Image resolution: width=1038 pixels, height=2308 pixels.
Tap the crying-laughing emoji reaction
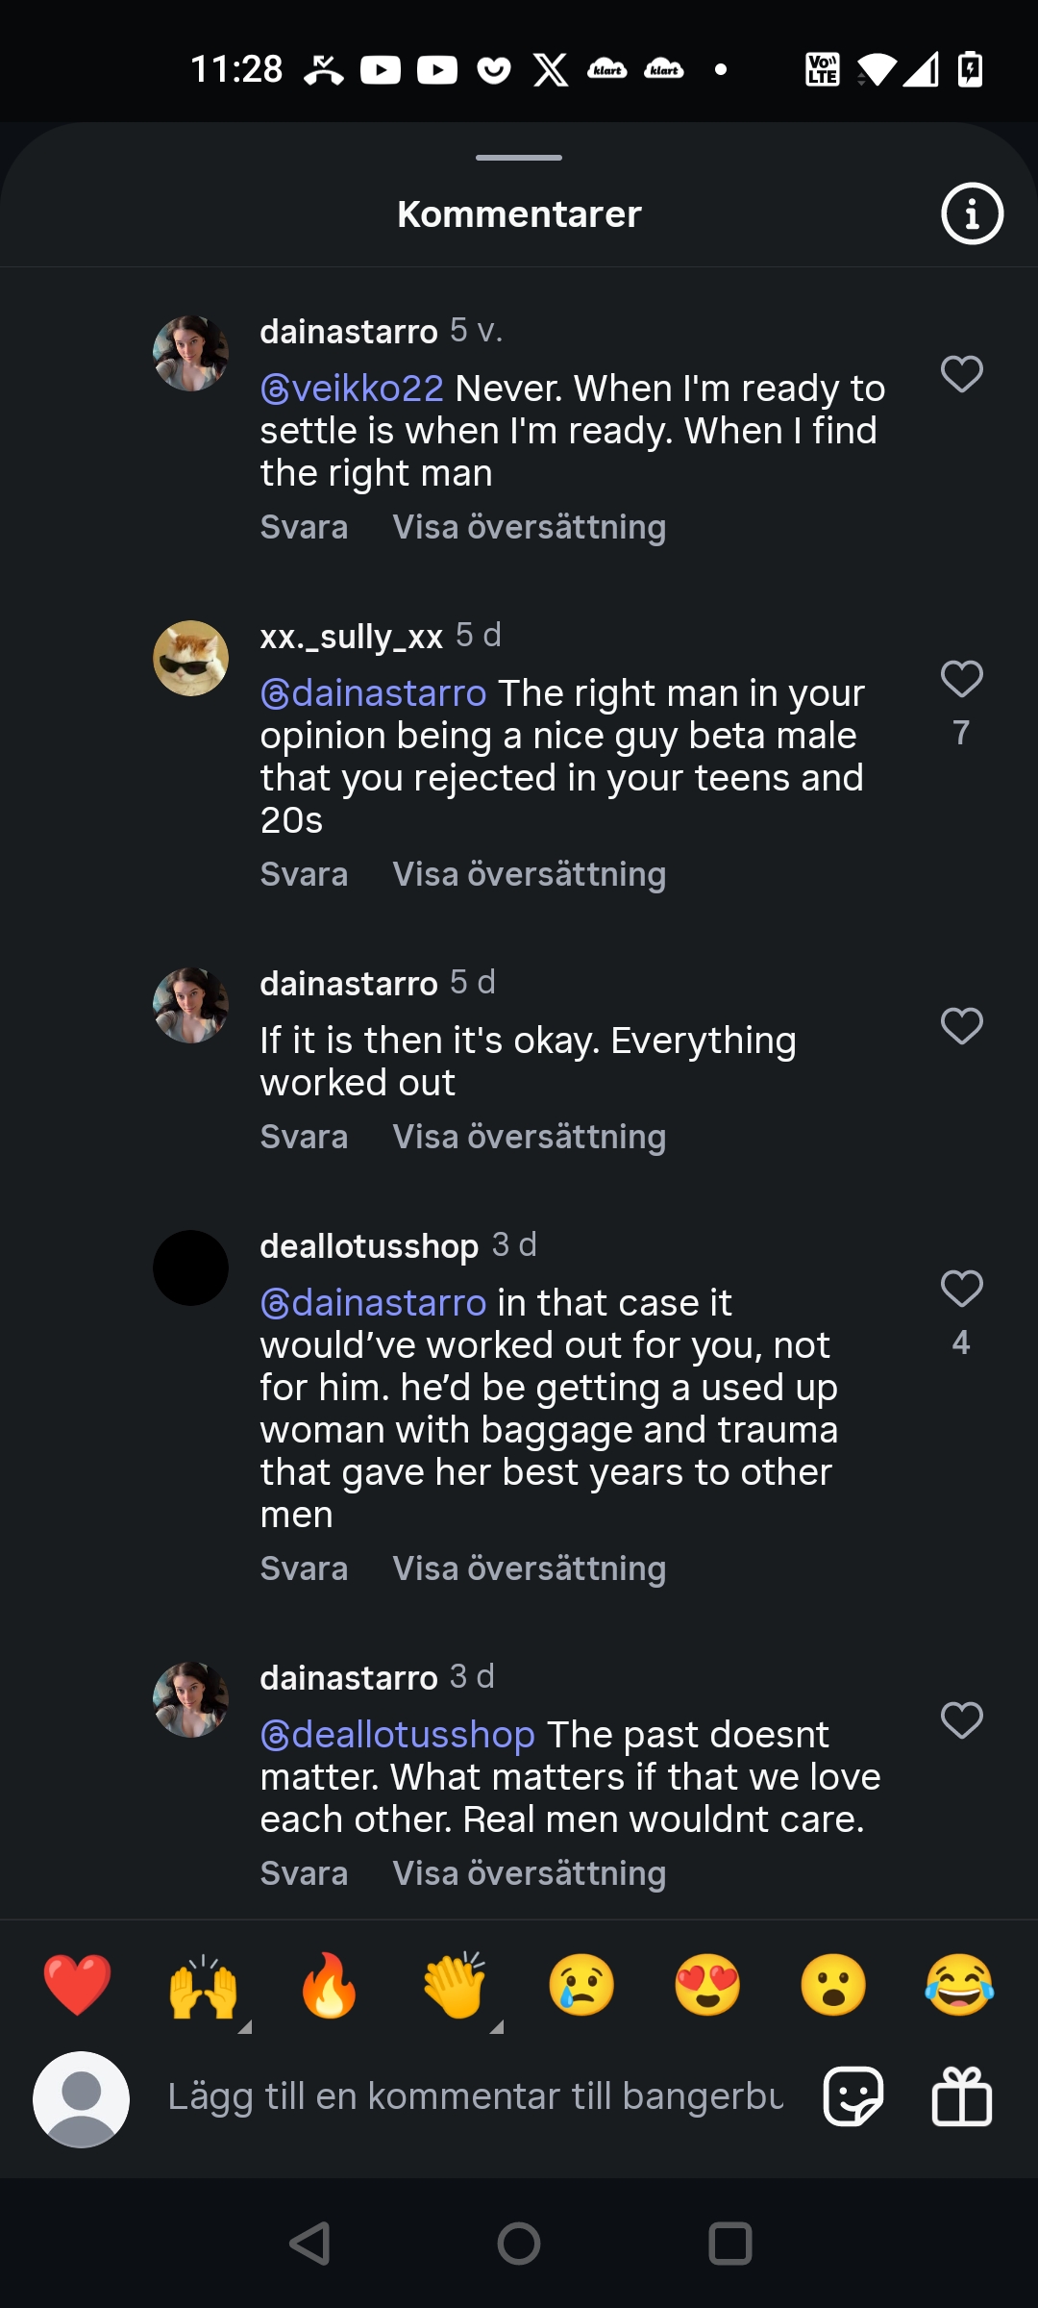[958, 1986]
